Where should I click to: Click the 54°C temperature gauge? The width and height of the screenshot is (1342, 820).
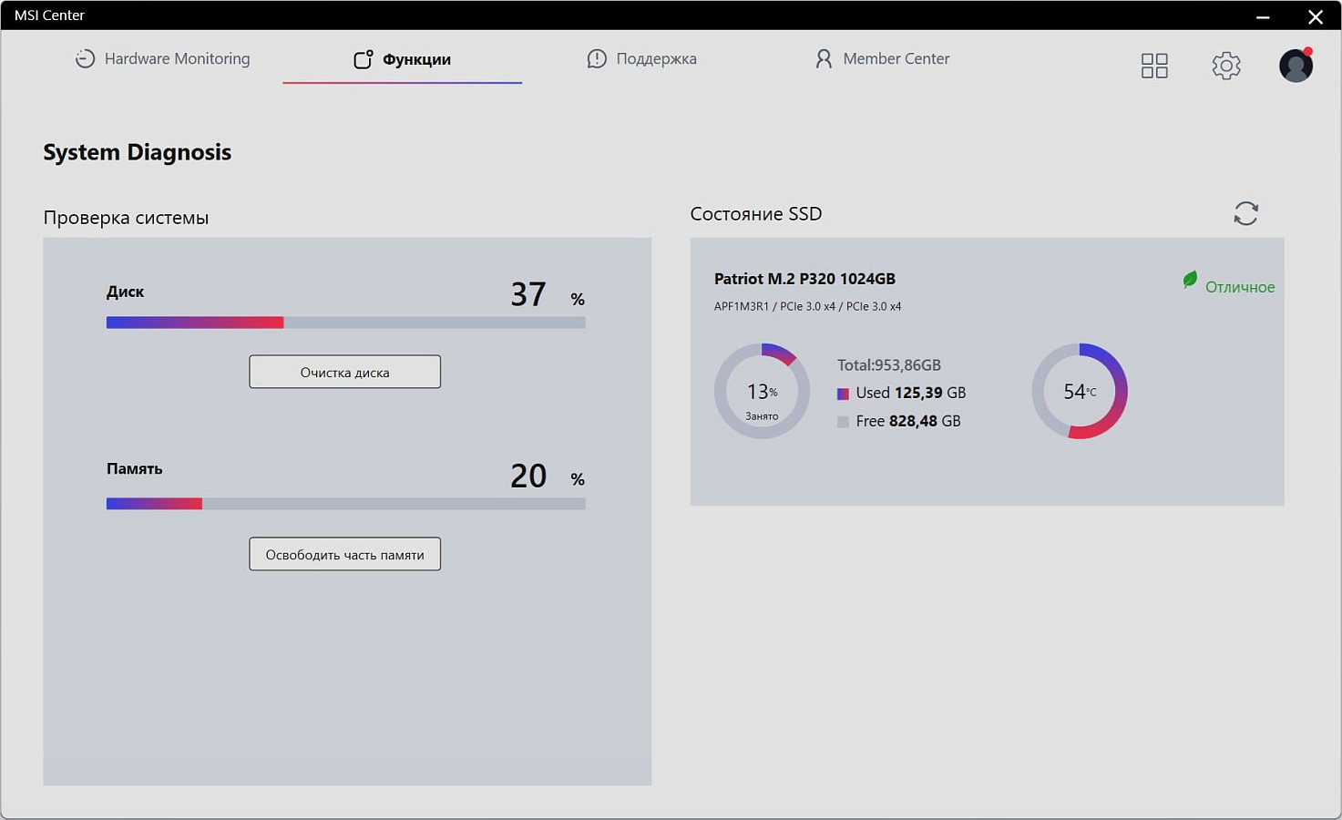(x=1080, y=391)
